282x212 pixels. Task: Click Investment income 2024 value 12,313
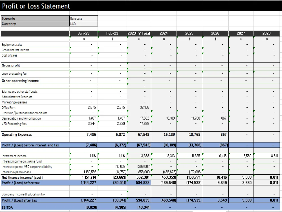[170, 156]
